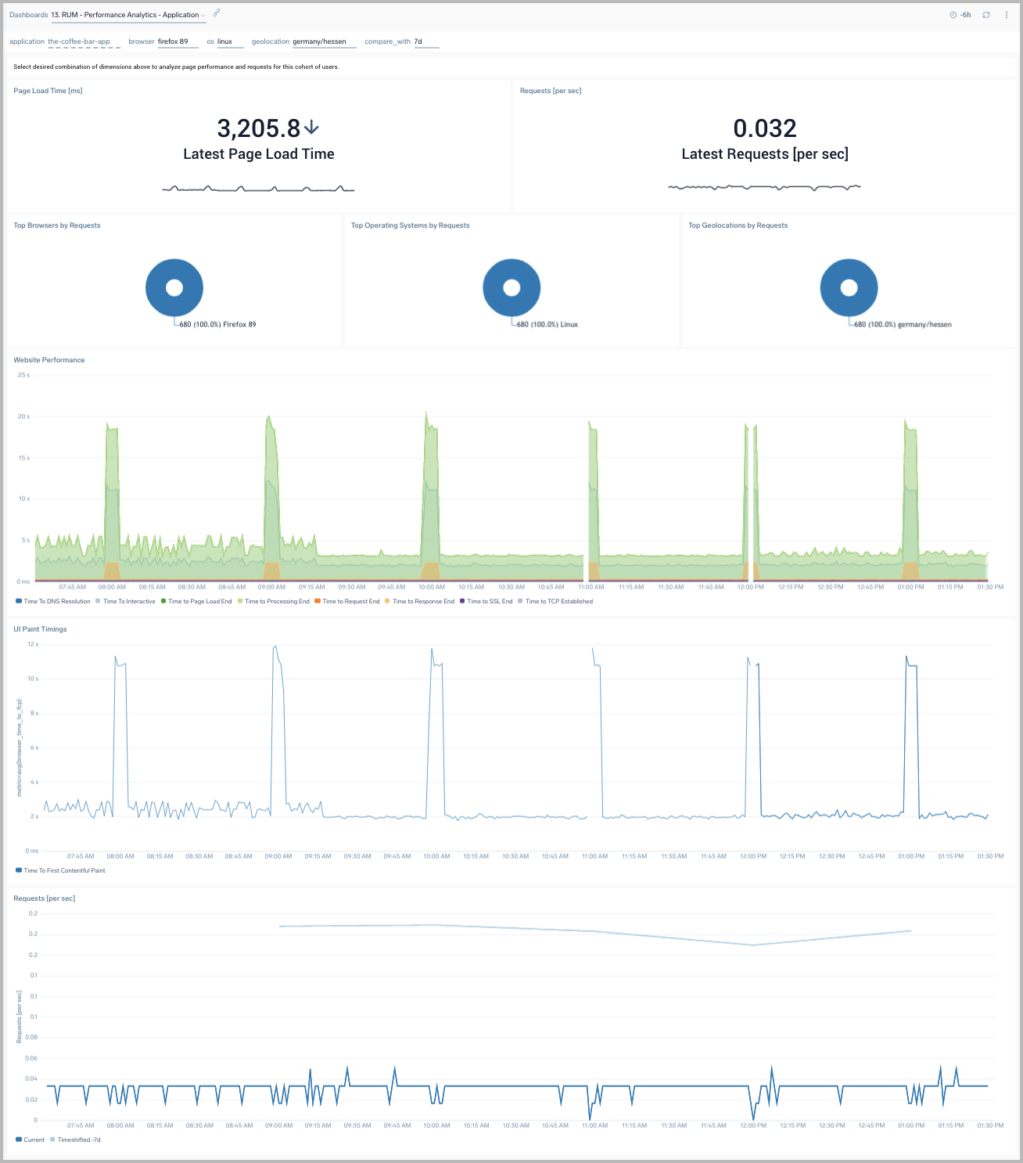Change the compare_with value 7d
Viewport: 1023px width, 1163px height.
click(x=426, y=41)
